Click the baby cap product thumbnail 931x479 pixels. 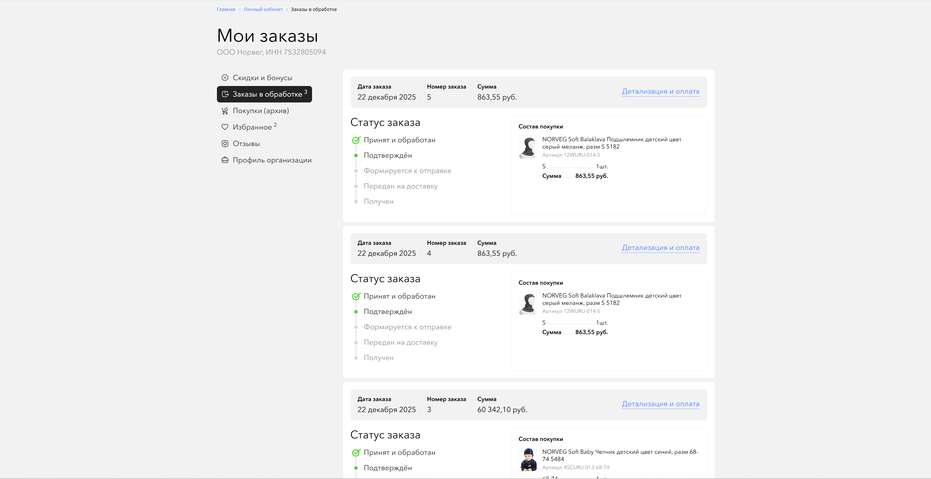[528, 460]
